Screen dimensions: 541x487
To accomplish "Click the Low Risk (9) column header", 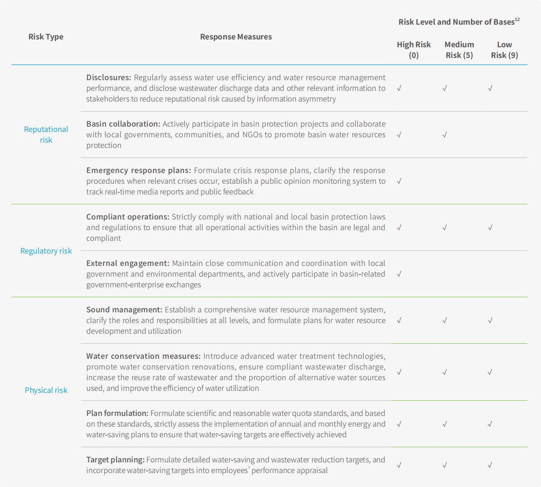I will click(504, 50).
